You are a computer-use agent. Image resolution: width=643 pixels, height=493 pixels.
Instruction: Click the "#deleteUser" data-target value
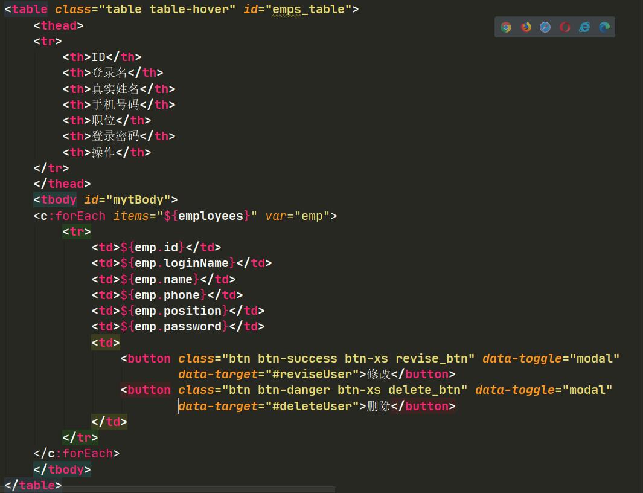(312, 407)
